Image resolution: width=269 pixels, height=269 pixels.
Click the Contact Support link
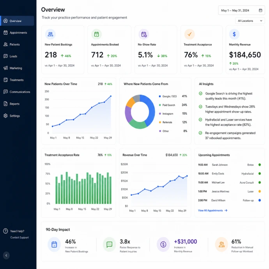click(19, 237)
